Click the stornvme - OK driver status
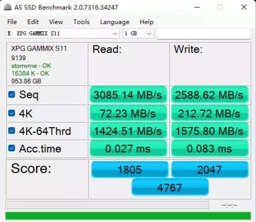Image resolution: width=256 pixels, height=222 pixels. point(31,66)
